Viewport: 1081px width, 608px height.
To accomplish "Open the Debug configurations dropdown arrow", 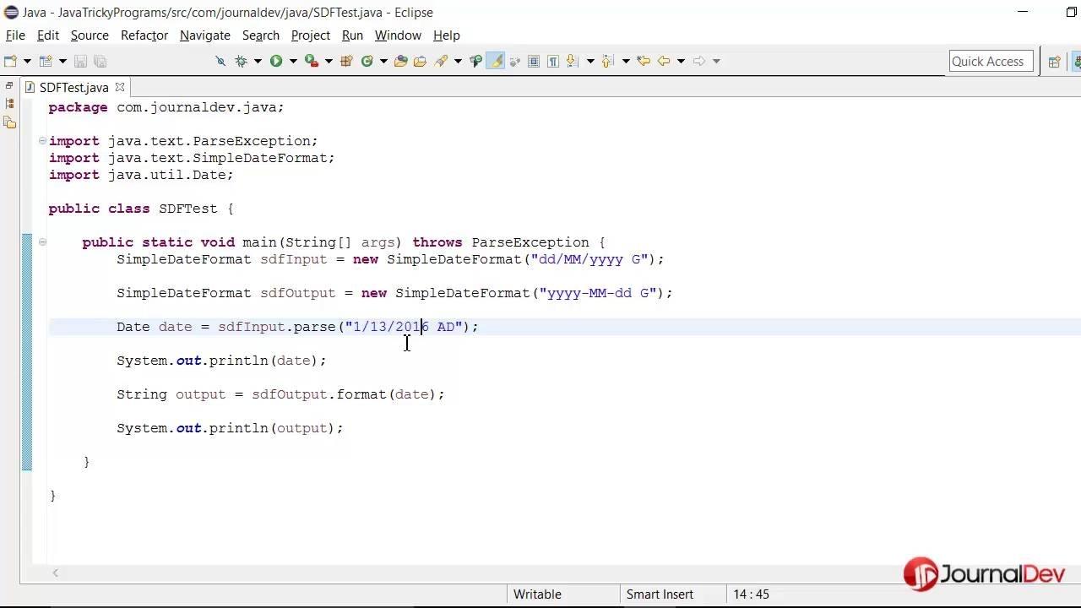I will click(x=258, y=61).
